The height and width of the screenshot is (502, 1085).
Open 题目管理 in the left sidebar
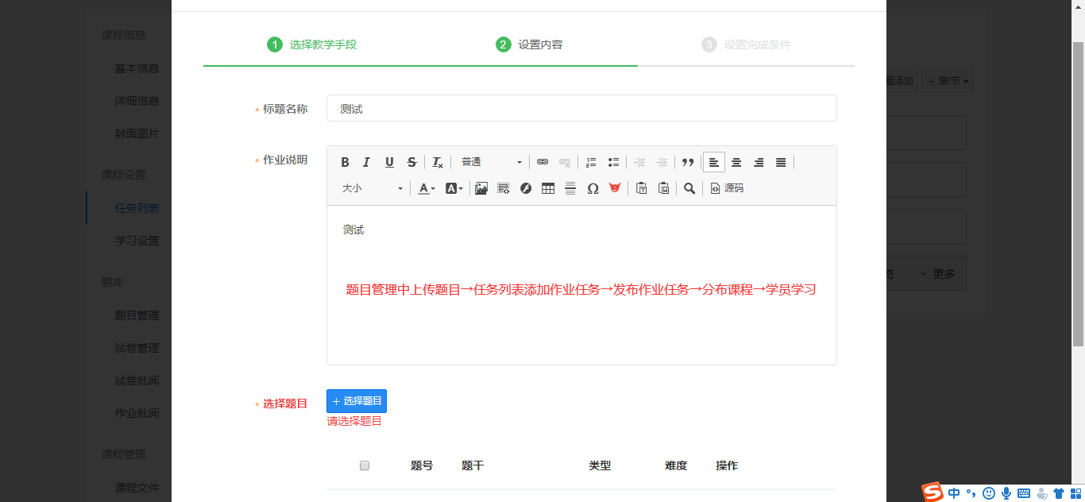pyautogui.click(x=137, y=315)
